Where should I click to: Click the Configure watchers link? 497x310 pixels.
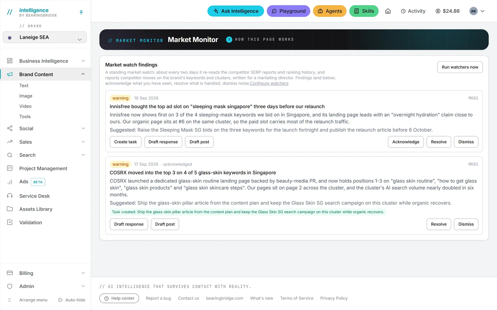[269, 83]
